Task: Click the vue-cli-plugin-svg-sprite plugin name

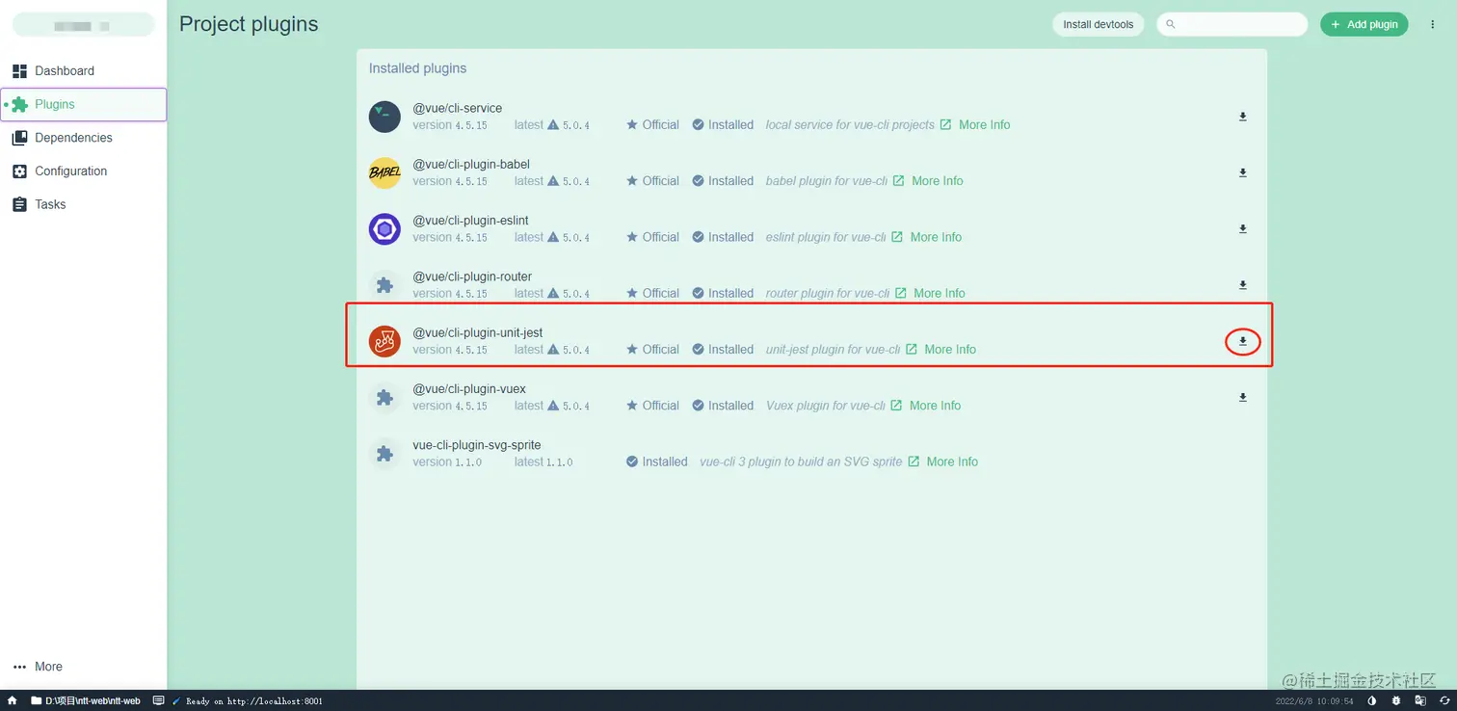Action: coord(477,446)
